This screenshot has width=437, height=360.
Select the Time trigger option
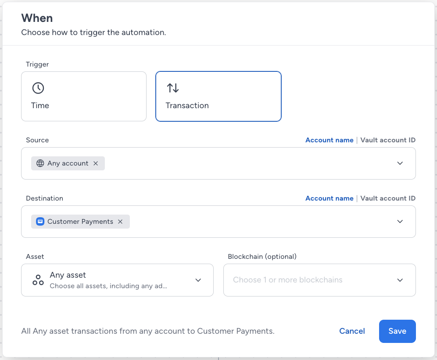pyautogui.click(x=84, y=96)
